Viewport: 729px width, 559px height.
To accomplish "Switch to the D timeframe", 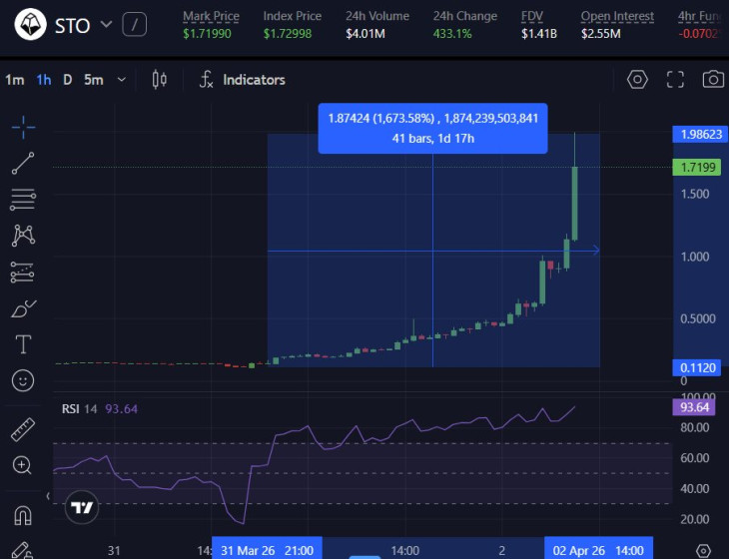I will click(68, 80).
